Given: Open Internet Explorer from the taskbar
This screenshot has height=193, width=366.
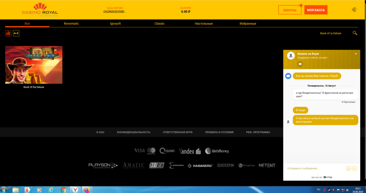Looking at the screenshot, I should (x=51, y=190).
